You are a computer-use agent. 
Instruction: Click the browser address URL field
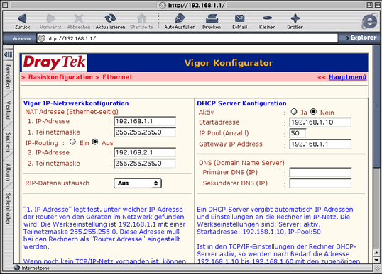pyautogui.click(x=187, y=38)
